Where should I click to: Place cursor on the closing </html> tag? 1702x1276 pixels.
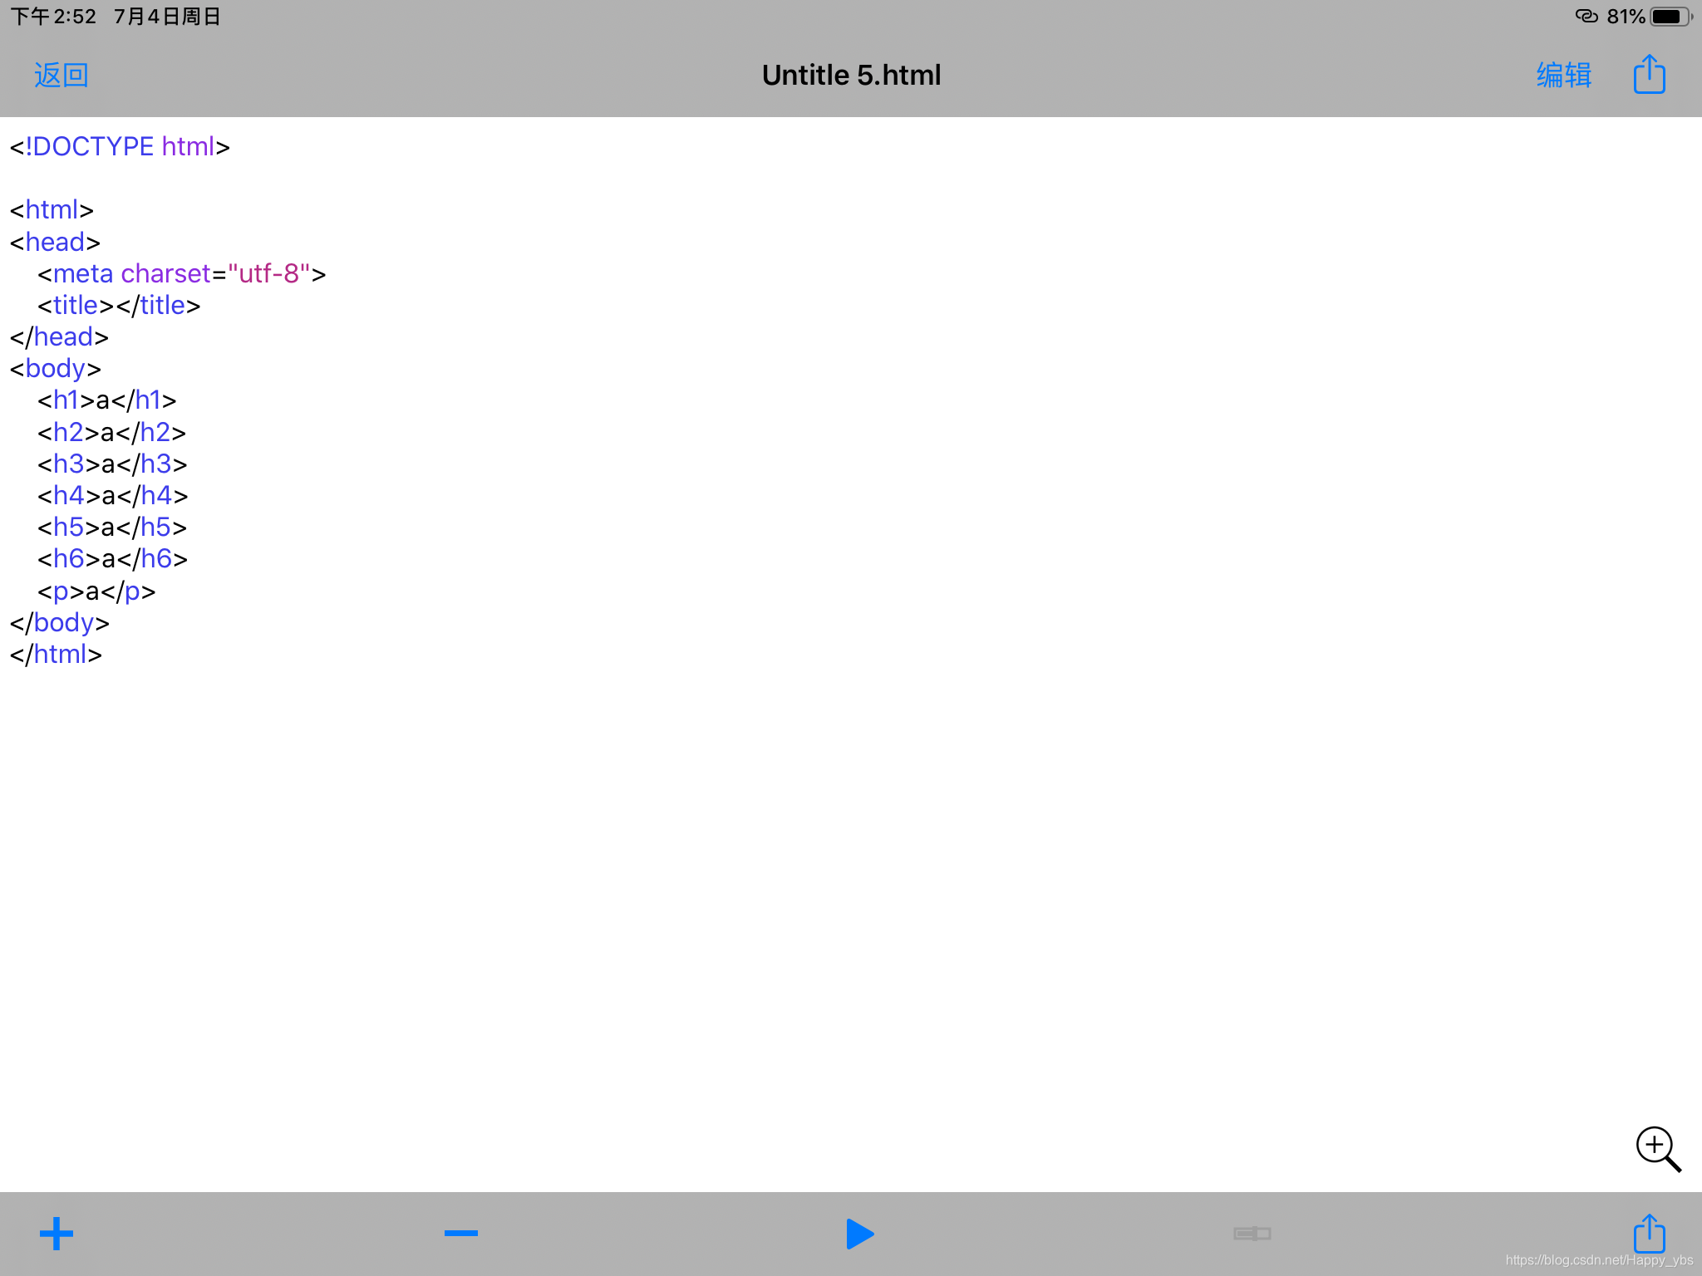click(x=56, y=655)
